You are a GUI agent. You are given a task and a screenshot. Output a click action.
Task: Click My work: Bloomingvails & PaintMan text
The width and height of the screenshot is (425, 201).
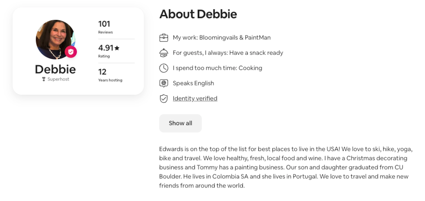coord(221,38)
